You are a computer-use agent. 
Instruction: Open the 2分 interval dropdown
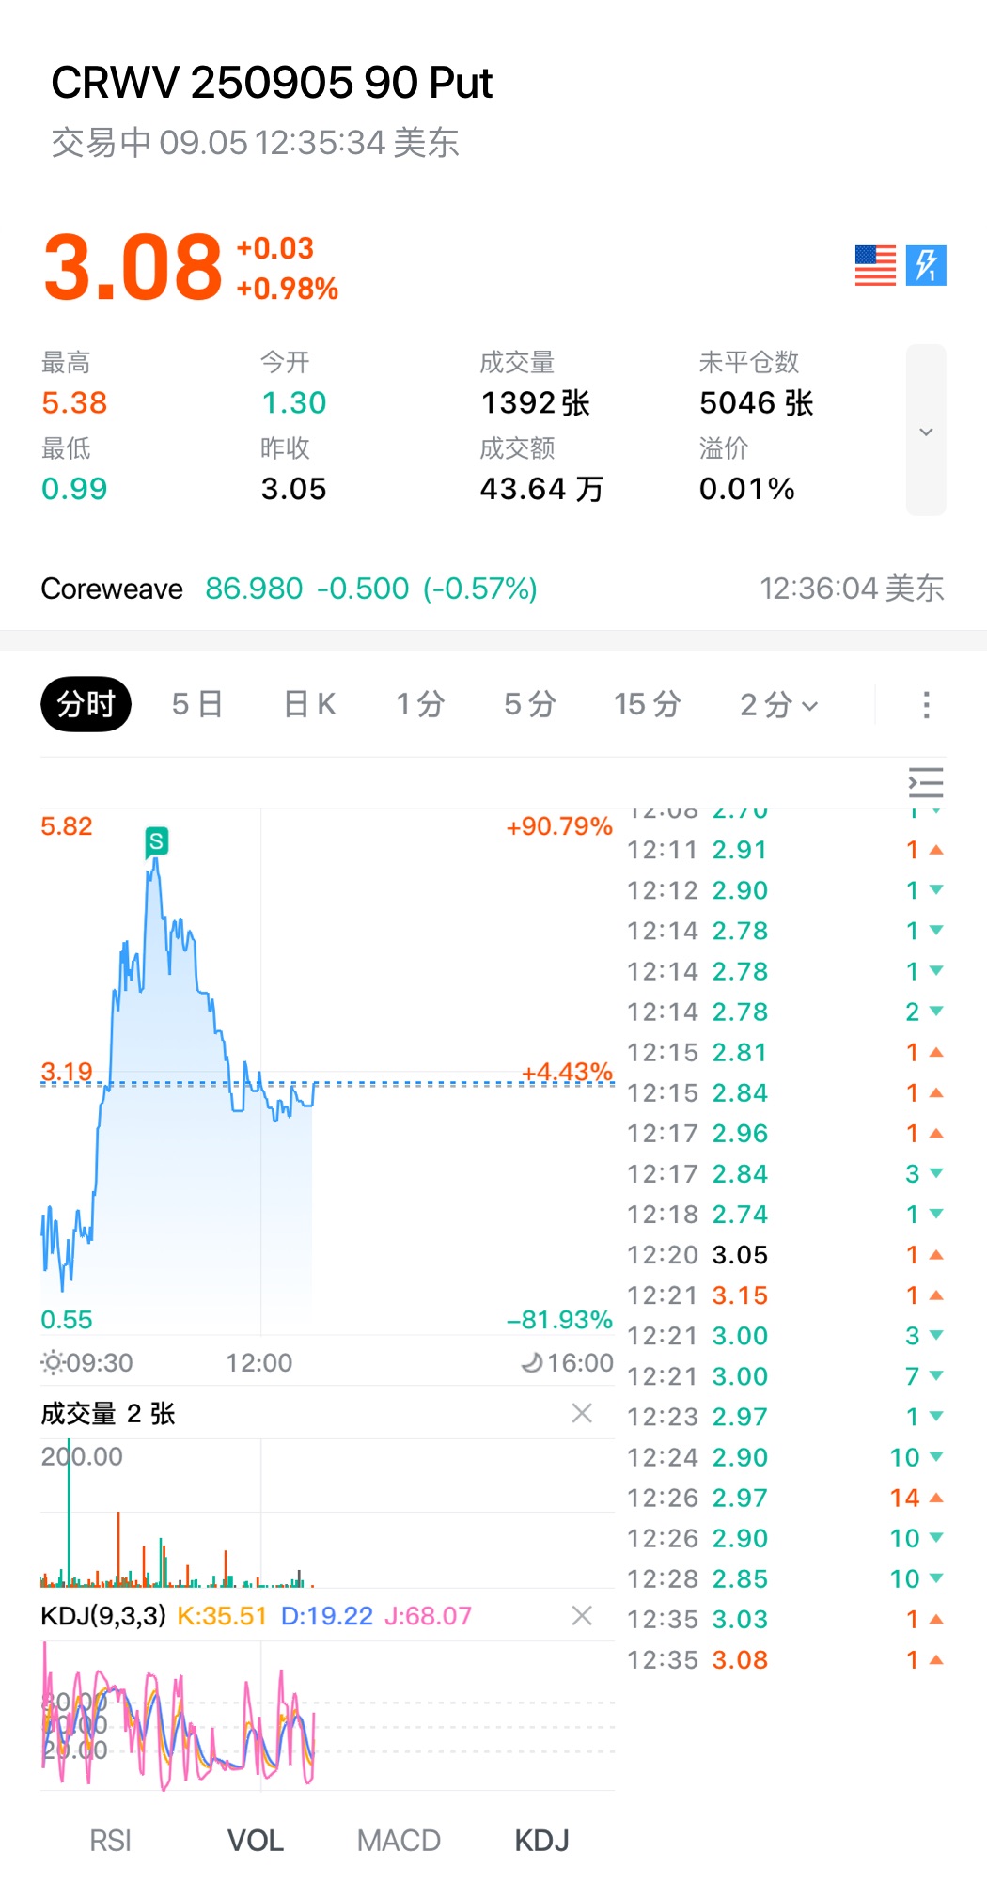point(778,705)
